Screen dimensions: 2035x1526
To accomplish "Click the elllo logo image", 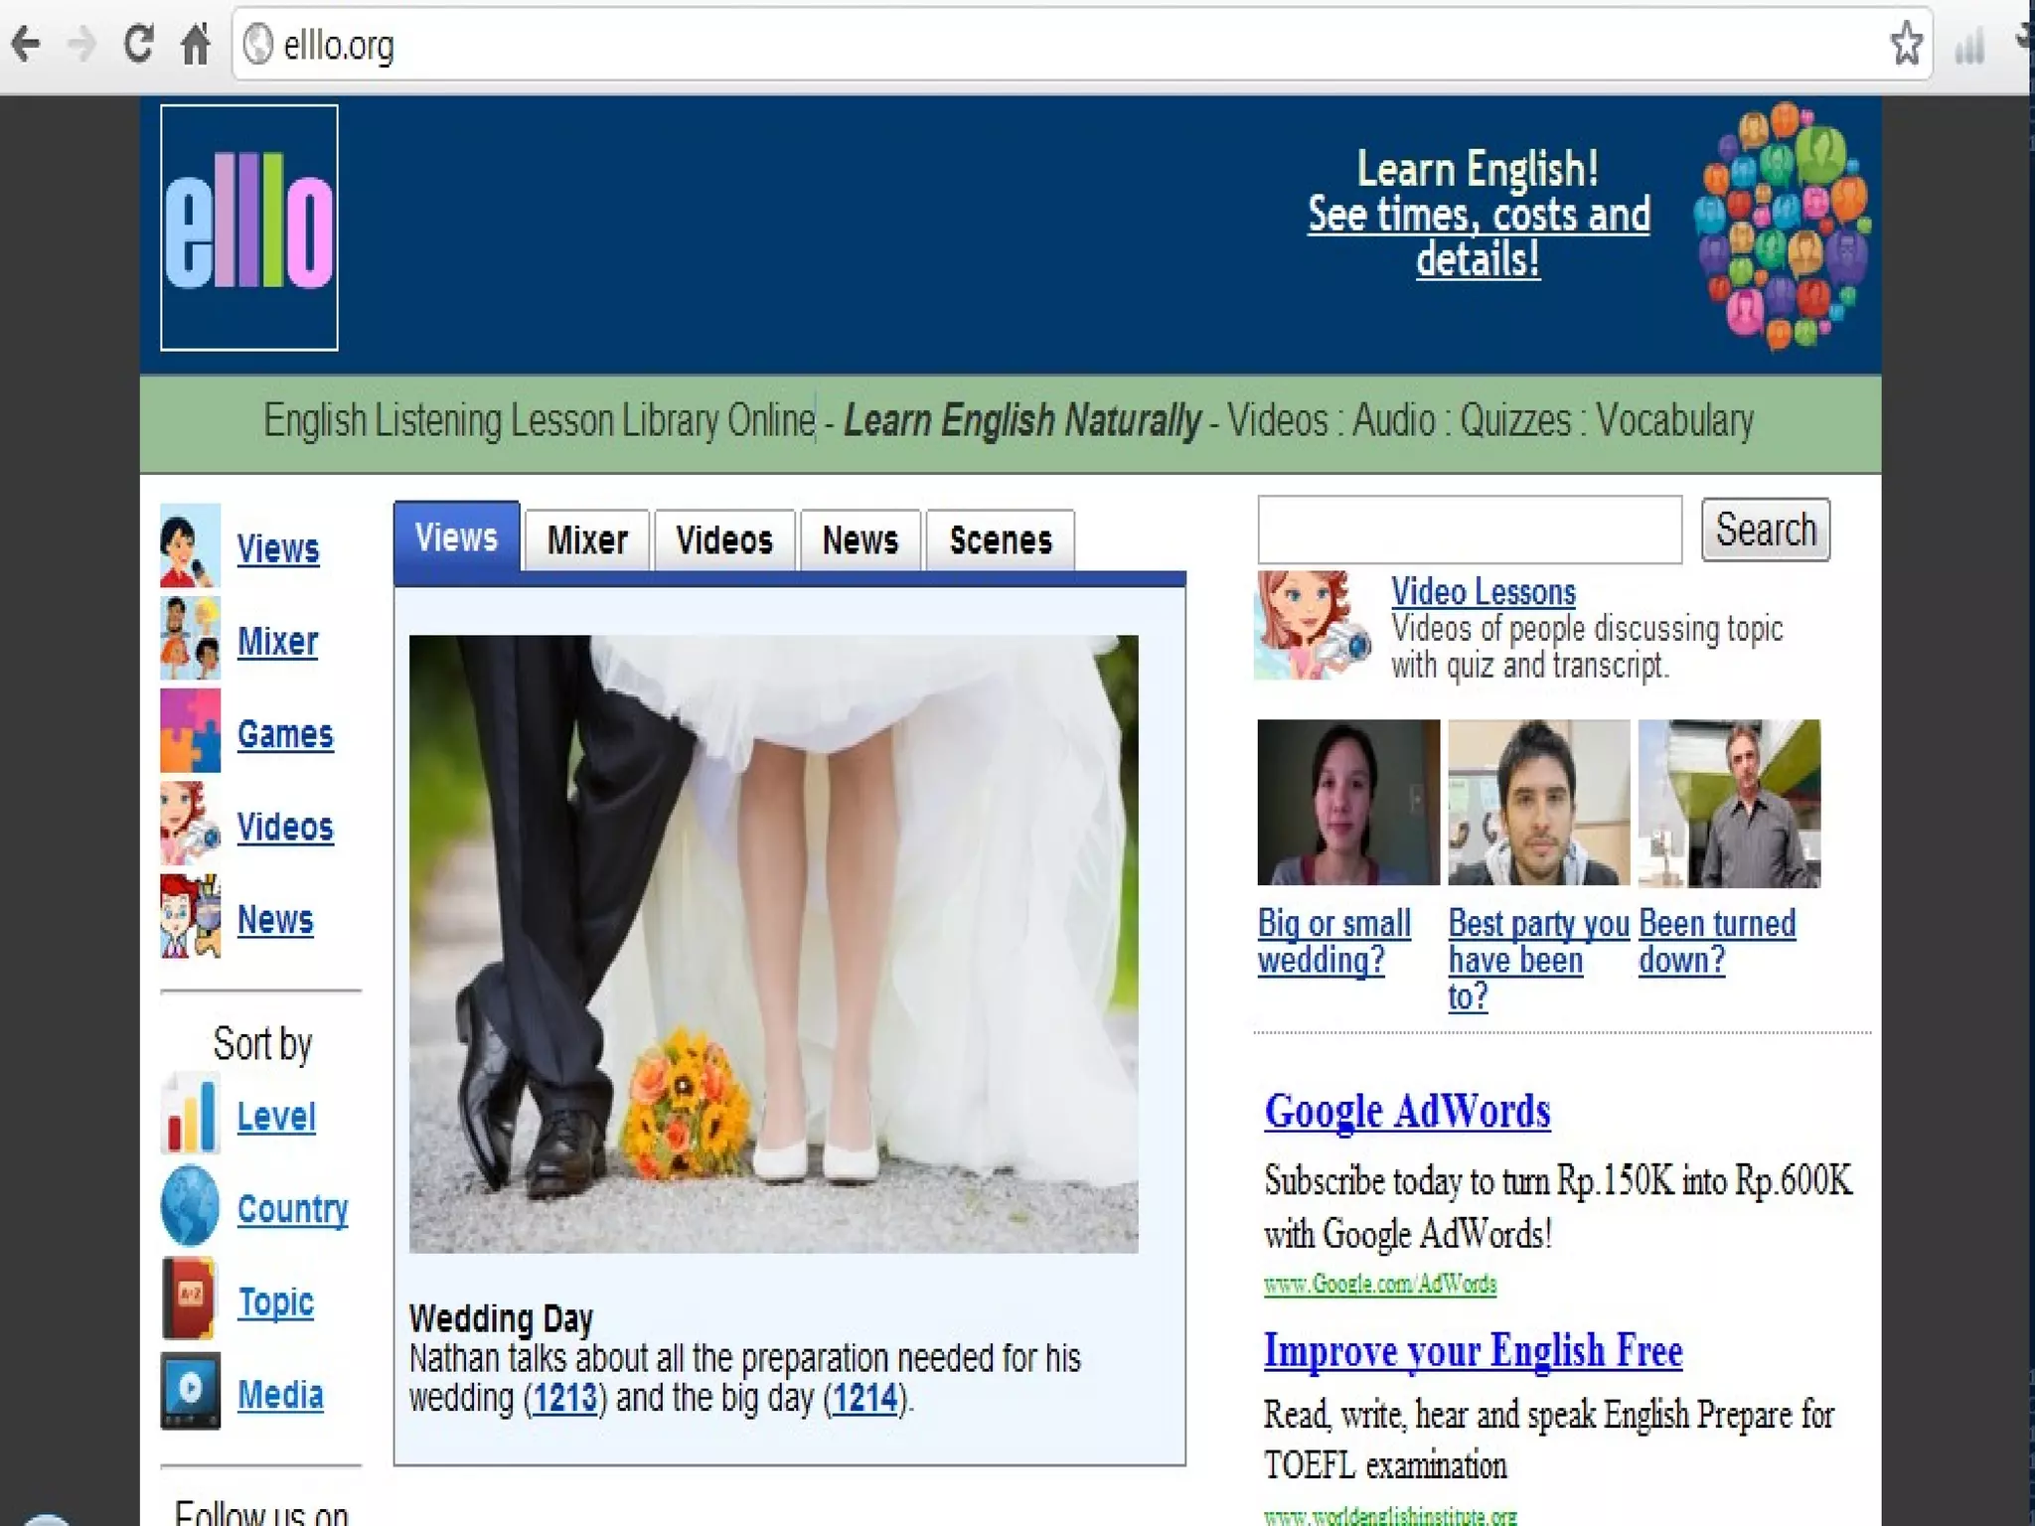I will (x=249, y=228).
